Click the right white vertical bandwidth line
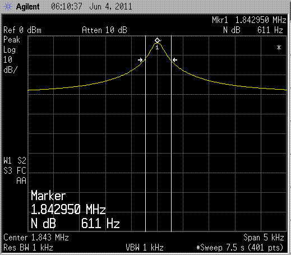This screenshot has height=255, width=291. tap(171, 133)
